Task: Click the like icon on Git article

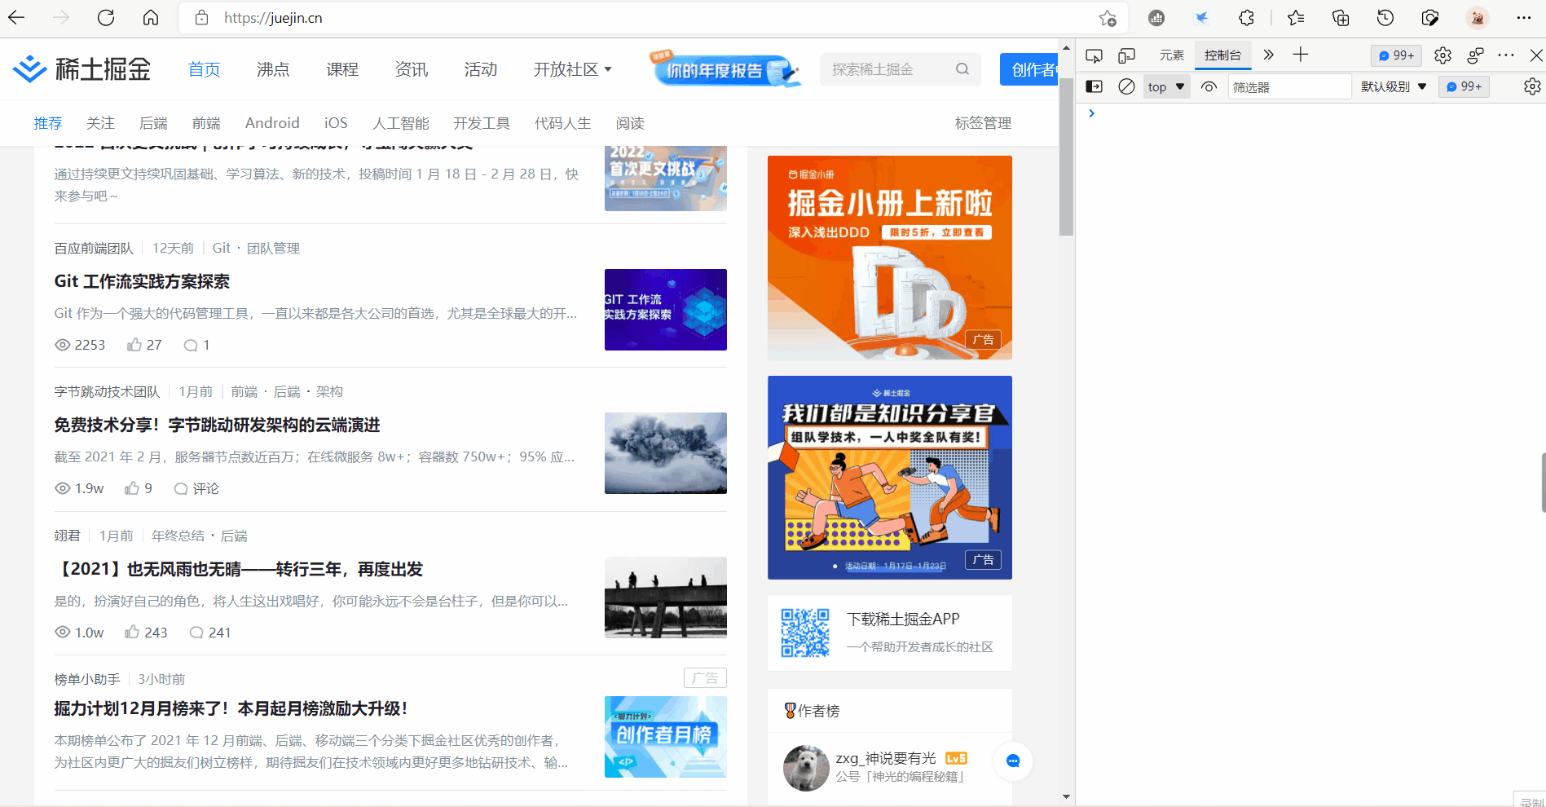Action: tap(134, 345)
